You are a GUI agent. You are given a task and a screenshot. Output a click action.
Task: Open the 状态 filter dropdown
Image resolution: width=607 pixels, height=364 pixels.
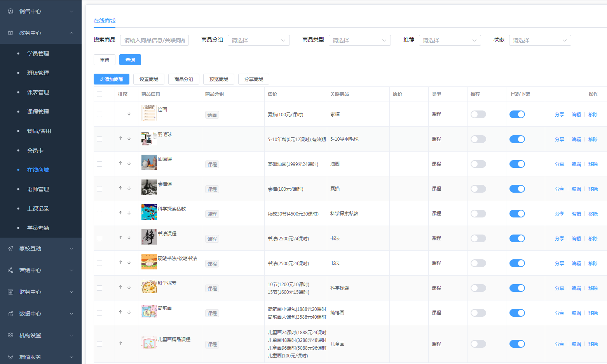coord(540,40)
